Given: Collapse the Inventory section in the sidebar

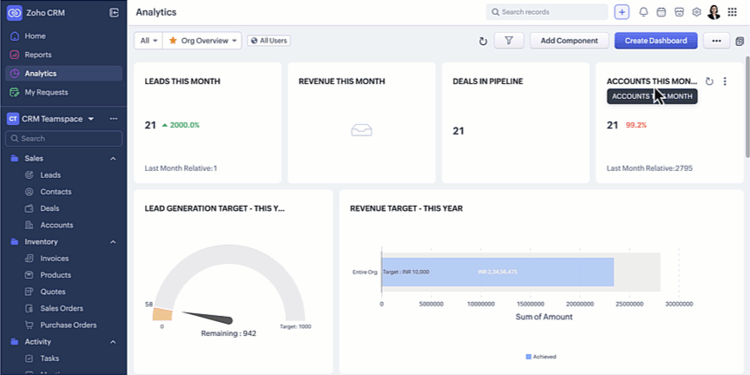Looking at the screenshot, I should [113, 242].
